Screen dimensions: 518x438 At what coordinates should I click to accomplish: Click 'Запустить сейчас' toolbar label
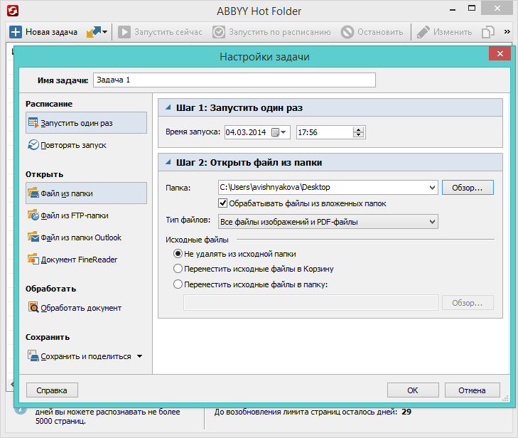[x=168, y=32]
